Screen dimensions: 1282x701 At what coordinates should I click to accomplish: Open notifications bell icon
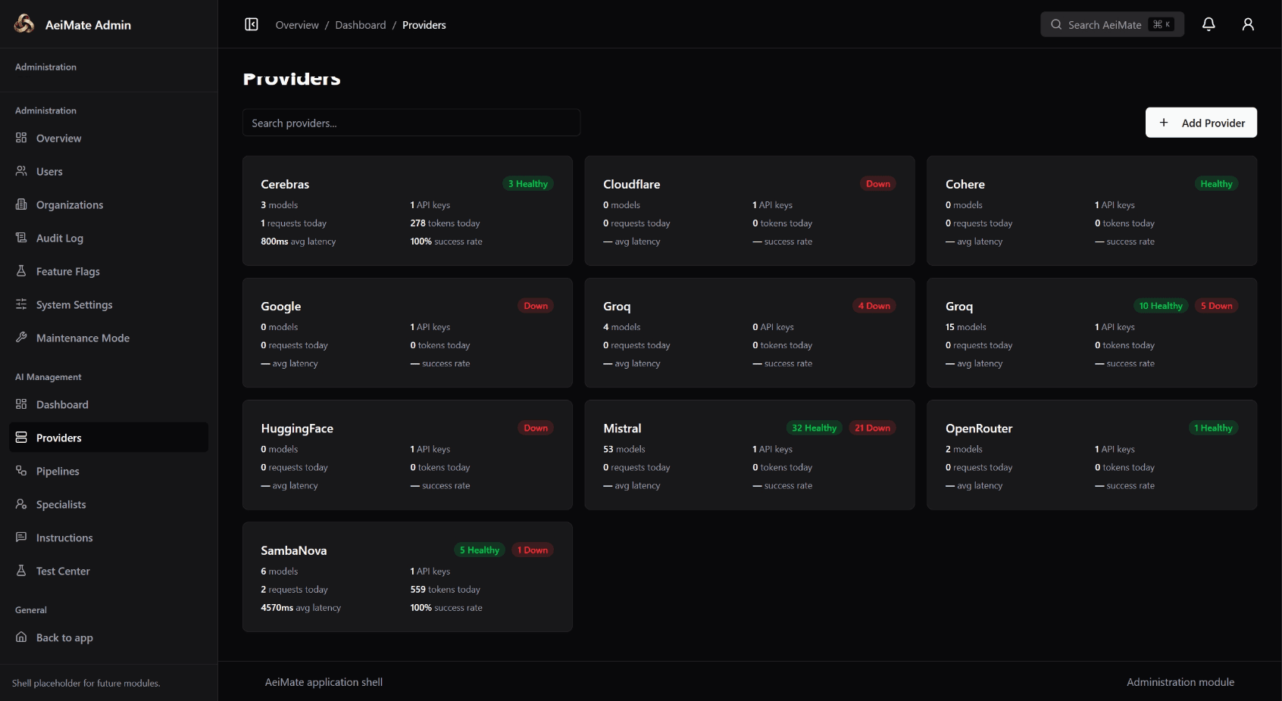click(1209, 24)
